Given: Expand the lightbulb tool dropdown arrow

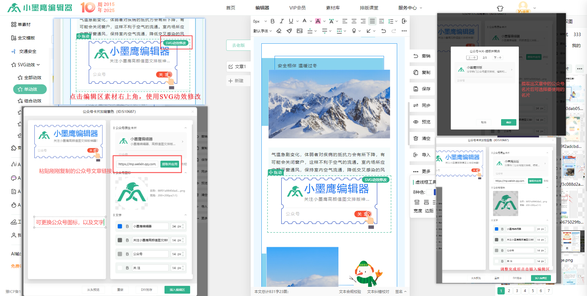Looking at the screenshot, I should click(x=360, y=31).
